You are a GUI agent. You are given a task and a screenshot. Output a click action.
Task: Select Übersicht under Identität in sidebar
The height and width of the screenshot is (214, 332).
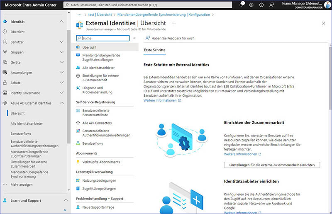[x=17, y=32]
